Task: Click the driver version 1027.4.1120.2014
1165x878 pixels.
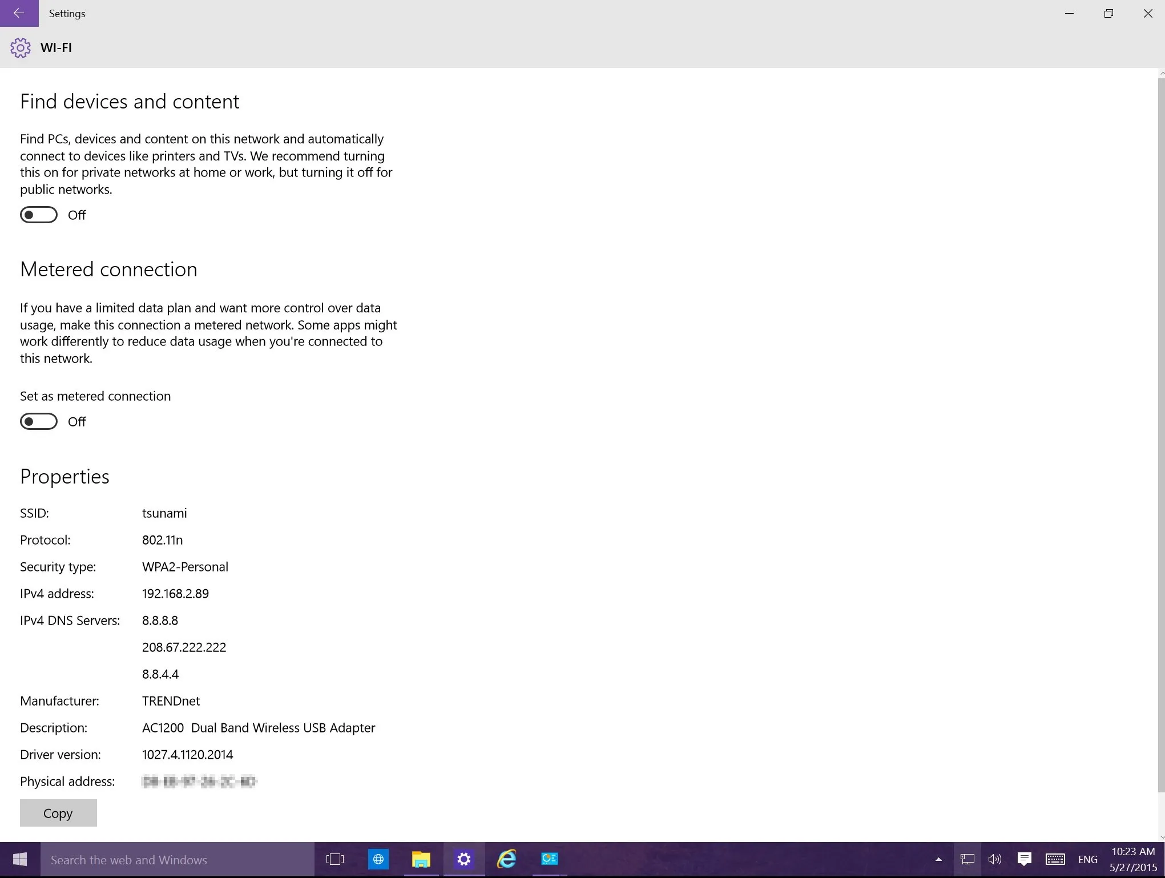Action: point(187,755)
